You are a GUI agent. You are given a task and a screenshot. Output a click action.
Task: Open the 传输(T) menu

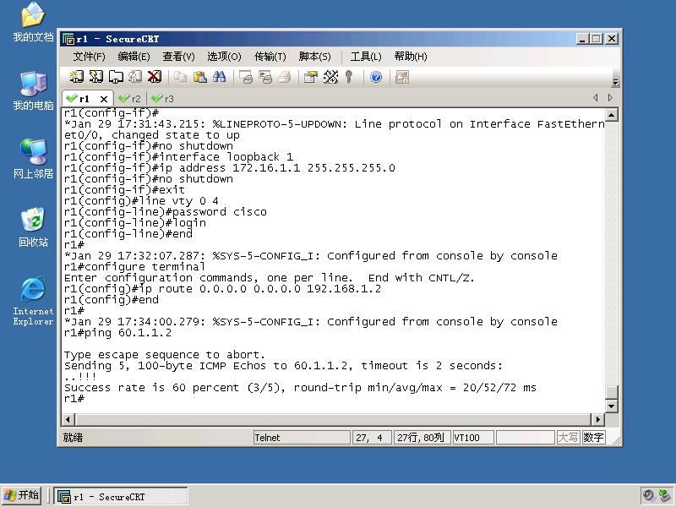[x=270, y=57]
